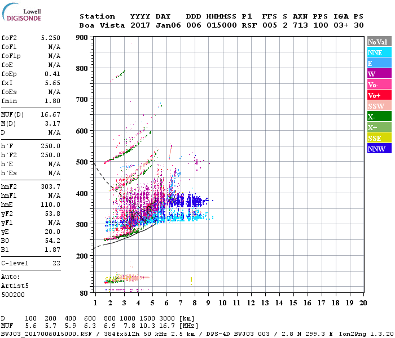Screen dimensions: 395x338
Task: Choose the Vo+ red legend swatch
Action: tap(378, 95)
